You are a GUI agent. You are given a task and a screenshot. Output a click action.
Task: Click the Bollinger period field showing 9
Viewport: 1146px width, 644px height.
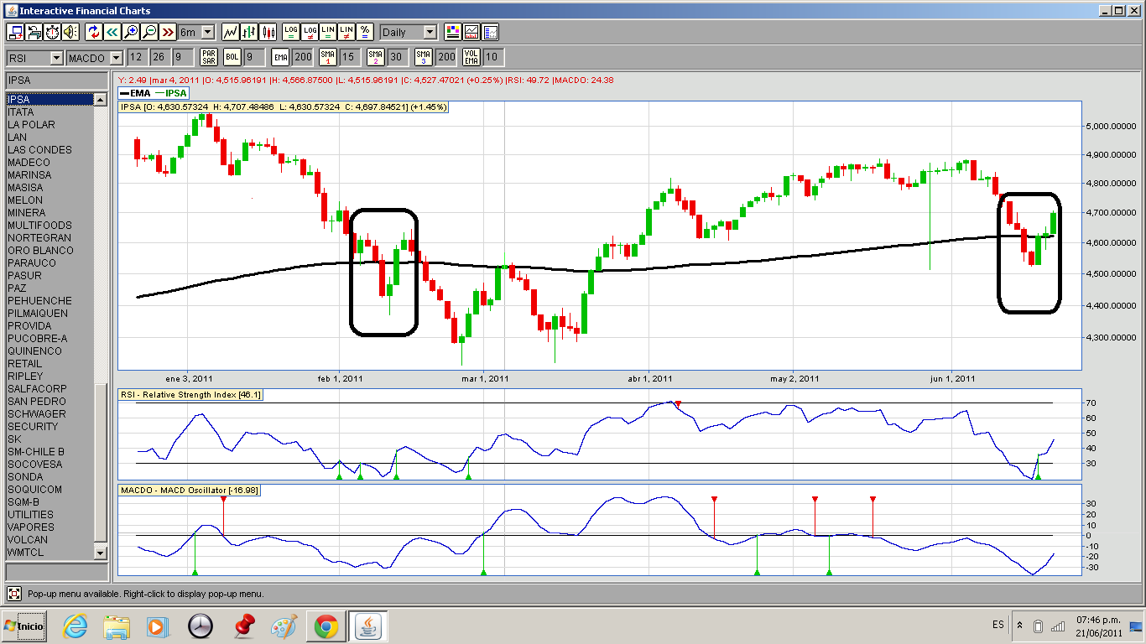(254, 57)
